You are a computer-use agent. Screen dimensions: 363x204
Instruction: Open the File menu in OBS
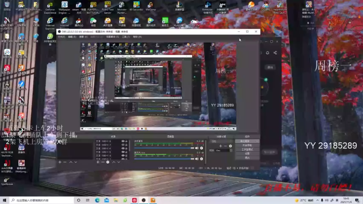(61, 37)
